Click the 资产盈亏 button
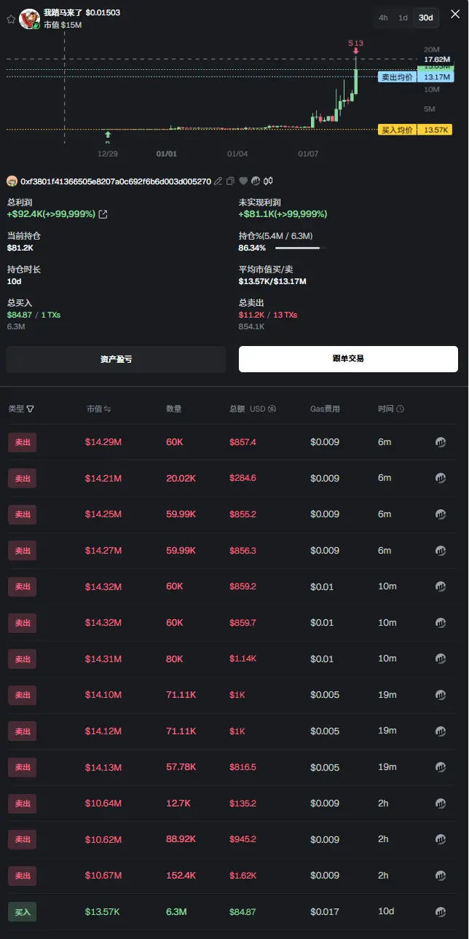469x939 pixels. 116,359
